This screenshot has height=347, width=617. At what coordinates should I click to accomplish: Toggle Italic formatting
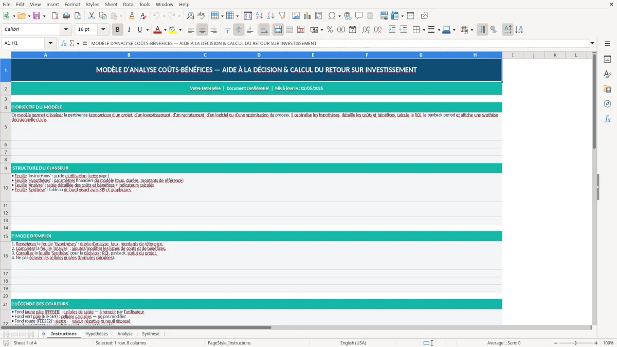tap(129, 30)
